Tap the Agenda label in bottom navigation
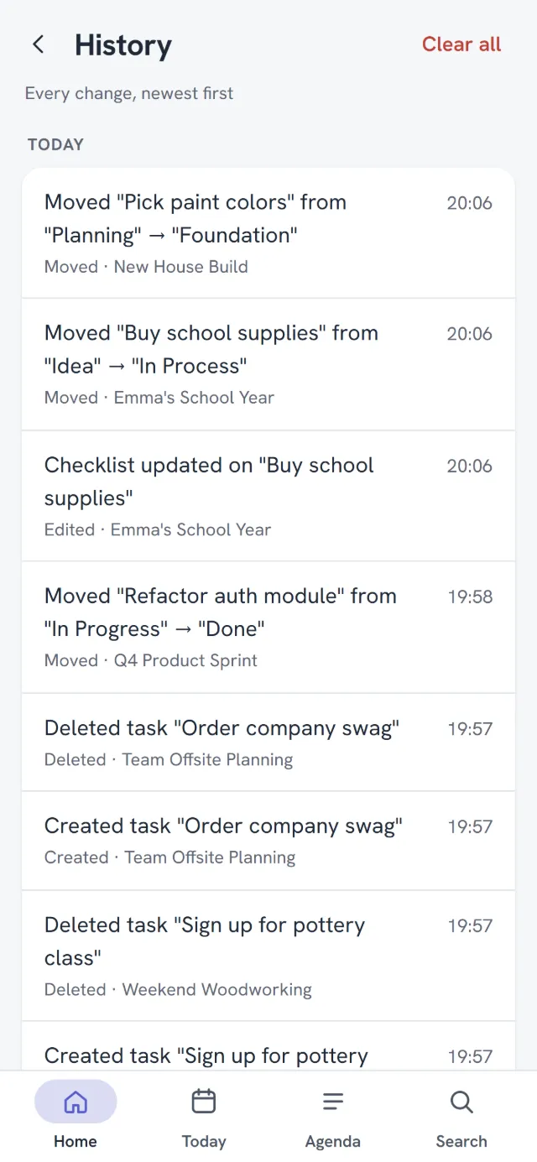 [x=333, y=1141]
